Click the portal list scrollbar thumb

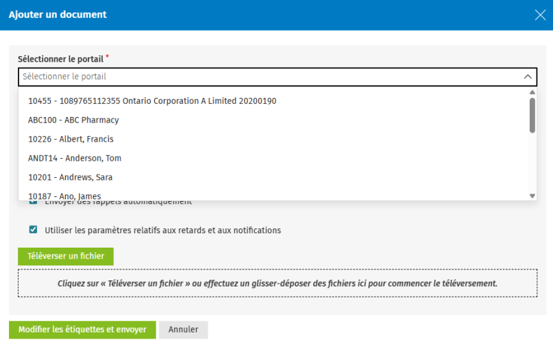(x=532, y=115)
